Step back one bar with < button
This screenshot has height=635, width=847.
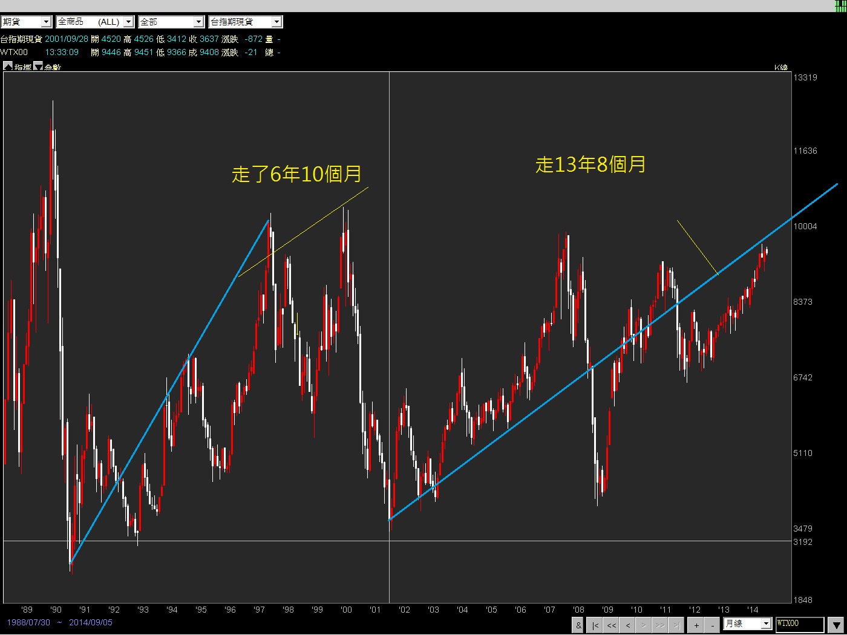tap(628, 625)
